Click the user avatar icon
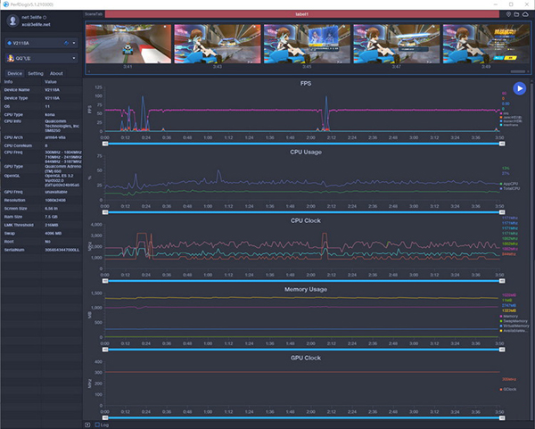 click(x=12, y=21)
